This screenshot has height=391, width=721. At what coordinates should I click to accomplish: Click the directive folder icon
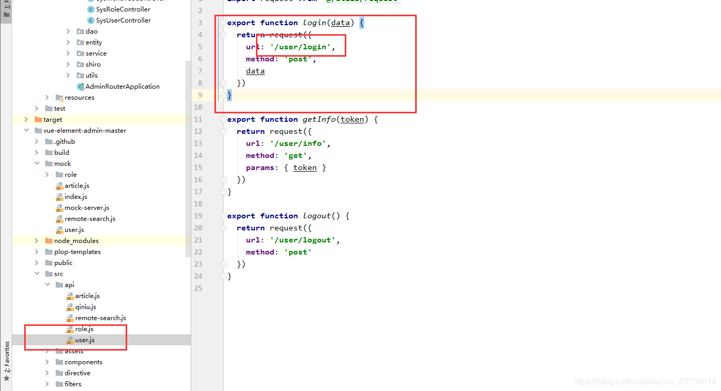coord(59,373)
